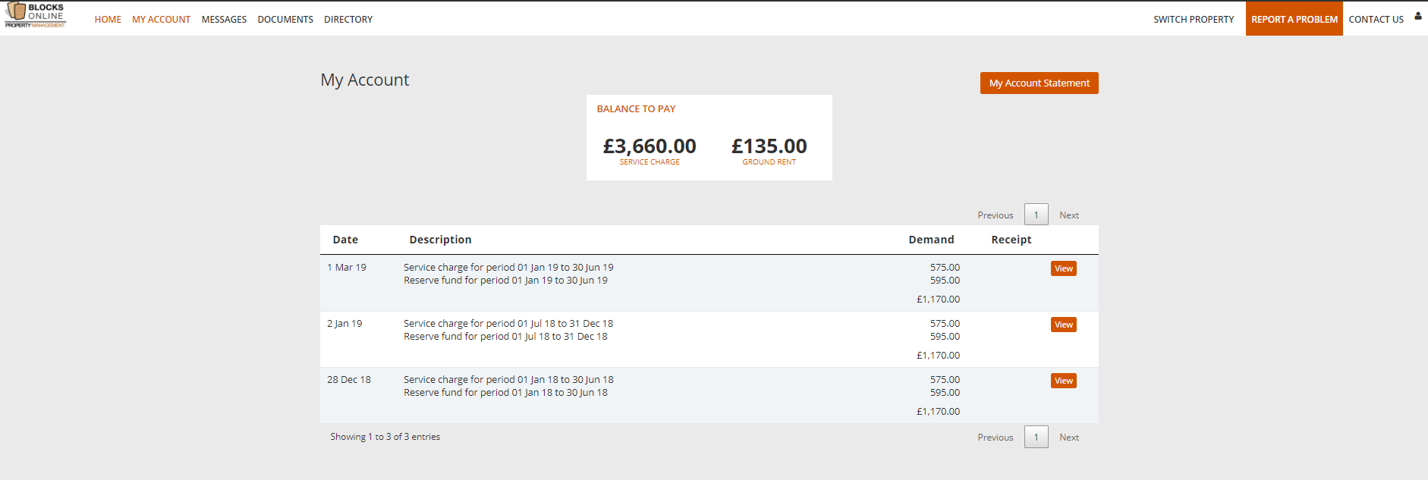Open the user profile icon
Screen dimensions: 1428x480
pos(1417,16)
